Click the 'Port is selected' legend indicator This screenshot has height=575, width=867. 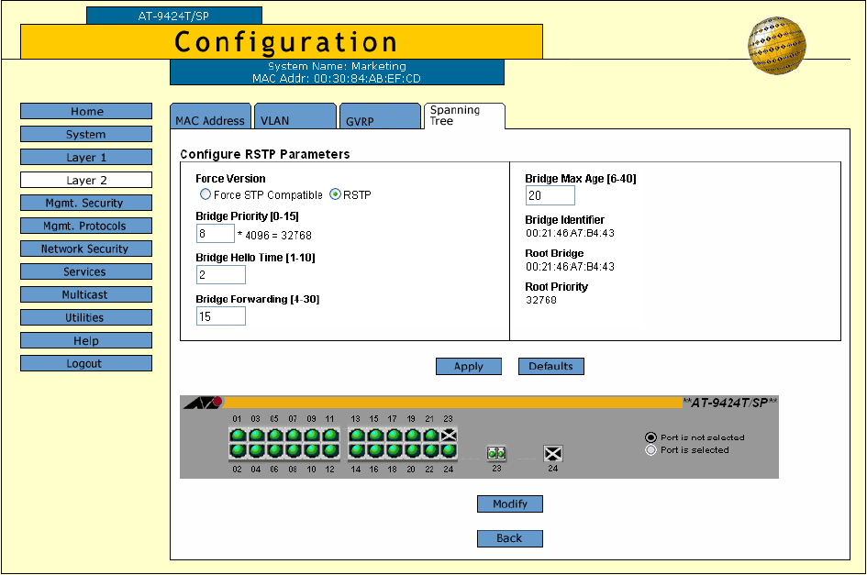(651, 450)
